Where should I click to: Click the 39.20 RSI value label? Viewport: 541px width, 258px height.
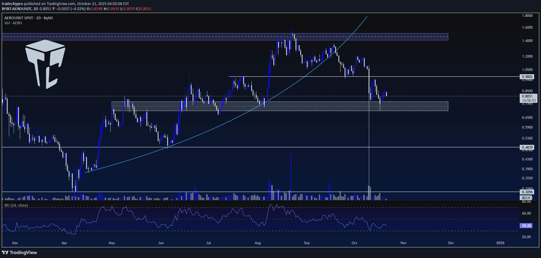click(526, 226)
